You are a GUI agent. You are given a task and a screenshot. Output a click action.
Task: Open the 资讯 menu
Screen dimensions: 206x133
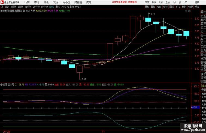tap(46, 2)
